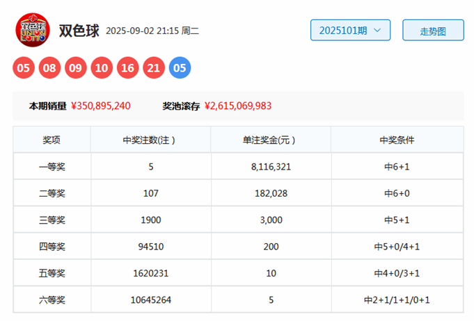Click red ball number 21

click(154, 67)
